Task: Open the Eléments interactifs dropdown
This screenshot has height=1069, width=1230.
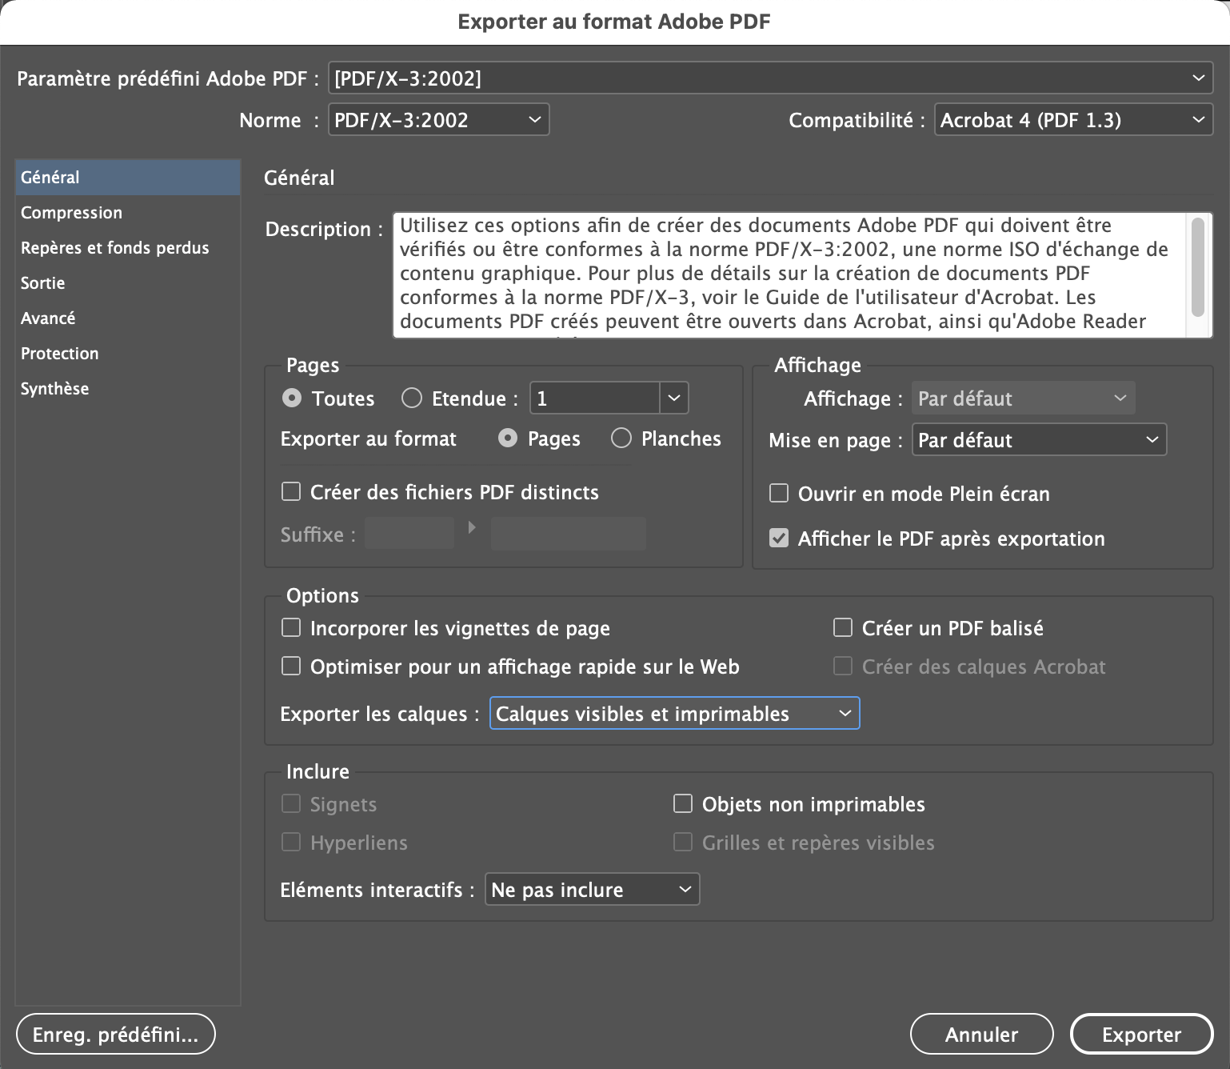Action: [x=592, y=890]
